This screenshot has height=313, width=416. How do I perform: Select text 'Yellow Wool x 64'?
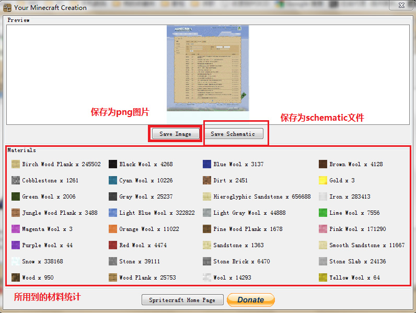point(354,277)
